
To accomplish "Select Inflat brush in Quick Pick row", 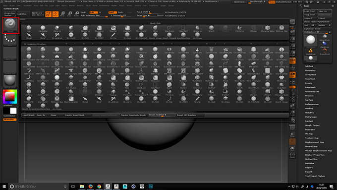I will 71,29.
